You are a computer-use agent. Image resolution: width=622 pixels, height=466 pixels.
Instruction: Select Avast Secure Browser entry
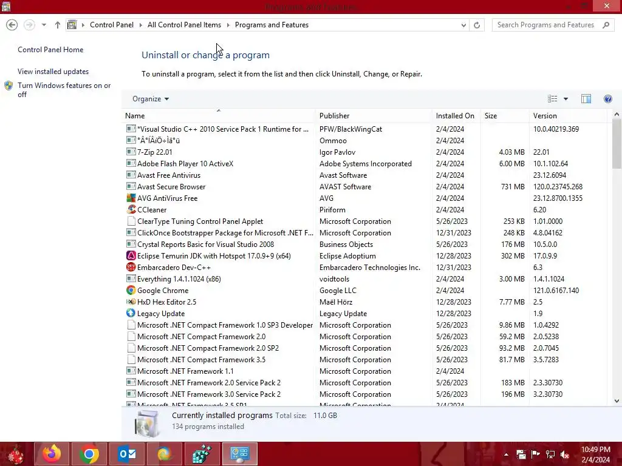click(171, 187)
